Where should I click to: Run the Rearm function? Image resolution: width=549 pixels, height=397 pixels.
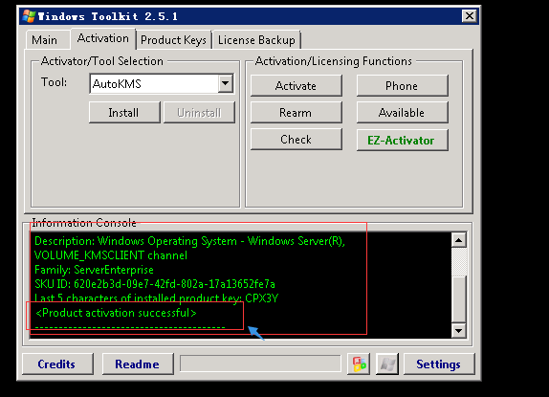pyautogui.click(x=296, y=113)
